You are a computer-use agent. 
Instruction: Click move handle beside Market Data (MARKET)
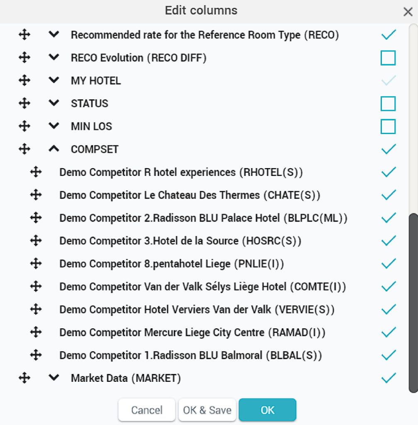click(x=24, y=378)
